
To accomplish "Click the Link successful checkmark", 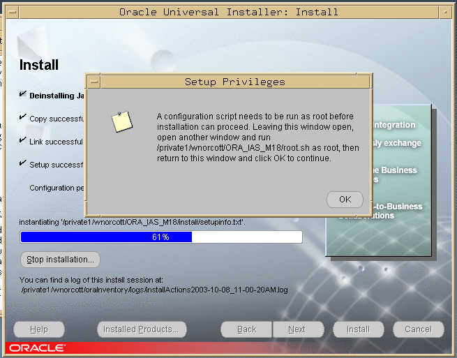I will [x=23, y=140].
